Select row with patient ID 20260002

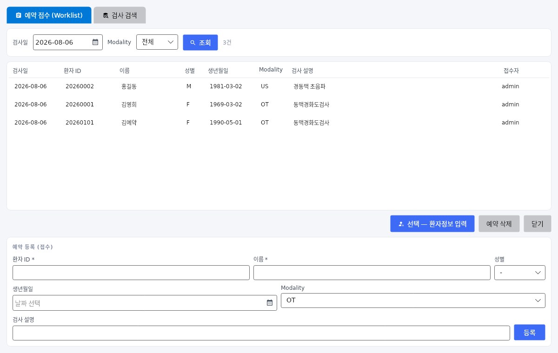279,86
